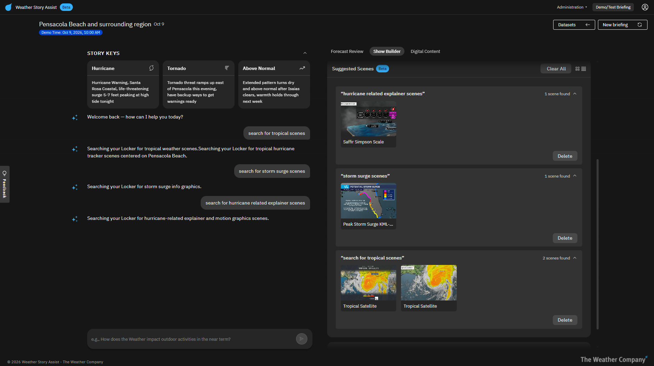Viewport: 654px width, 366px height.
Task: Delete the storm surge scenes group
Action: [x=565, y=238]
